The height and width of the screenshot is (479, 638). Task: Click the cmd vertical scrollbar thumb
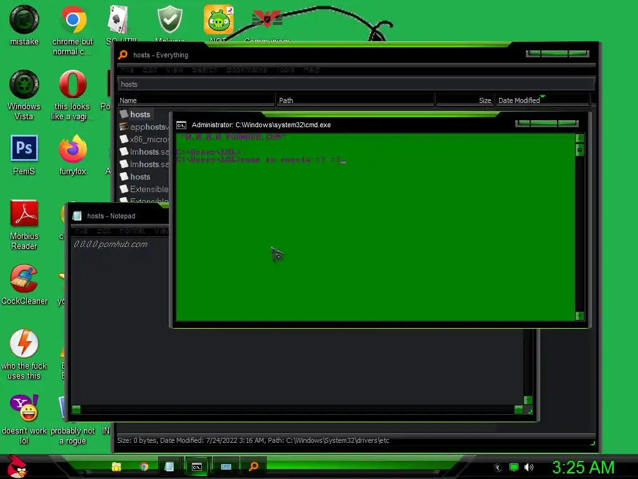coord(580,150)
